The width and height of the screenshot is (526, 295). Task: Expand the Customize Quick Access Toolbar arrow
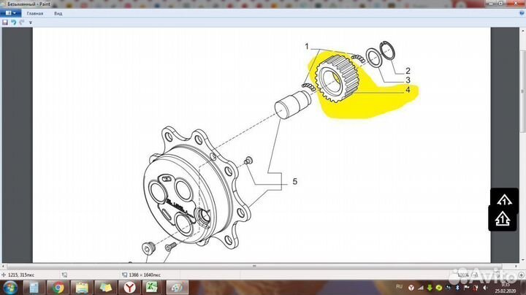point(31,22)
